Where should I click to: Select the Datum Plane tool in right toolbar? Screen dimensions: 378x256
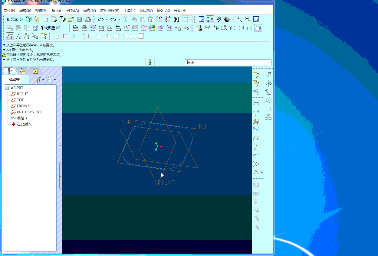(x=256, y=138)
